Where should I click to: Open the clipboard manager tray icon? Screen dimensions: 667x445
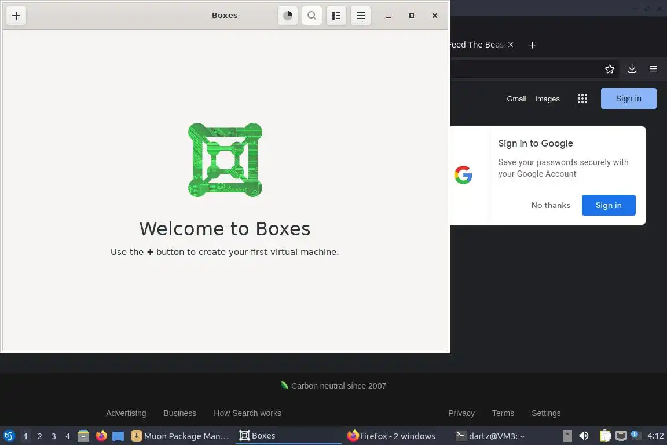coord(605,436)
